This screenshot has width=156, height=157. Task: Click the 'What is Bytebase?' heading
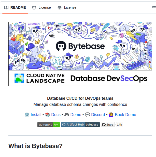[x=35, y=146]
